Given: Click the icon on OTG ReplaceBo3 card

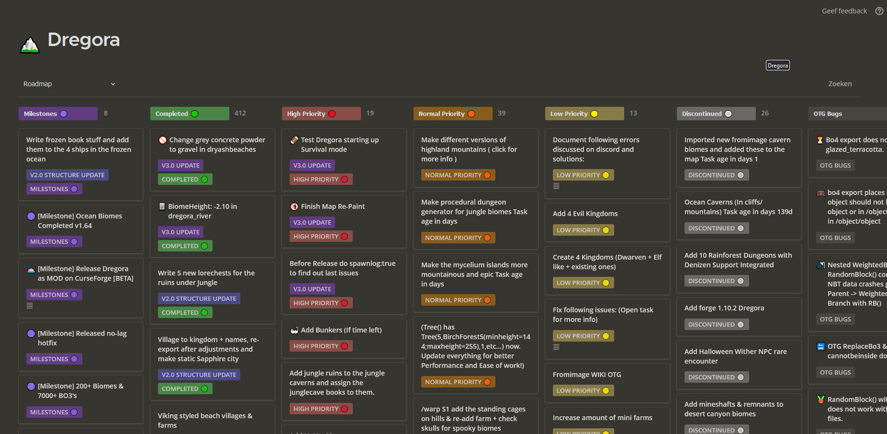Looking at the screenshot, I should (x=821, y=346).
